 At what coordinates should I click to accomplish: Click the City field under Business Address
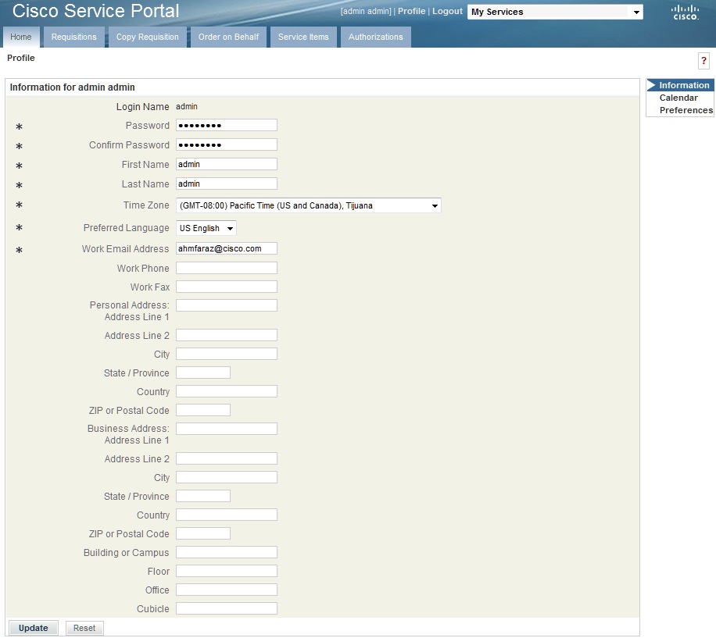[x=227, y=477]
